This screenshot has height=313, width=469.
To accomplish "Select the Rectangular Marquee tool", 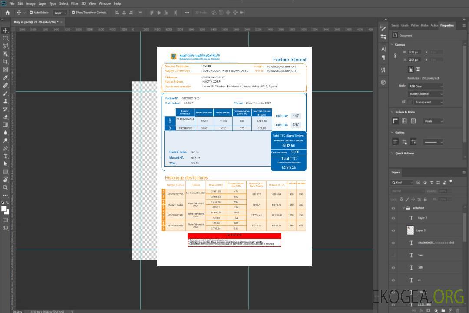I will click(6, 38).
